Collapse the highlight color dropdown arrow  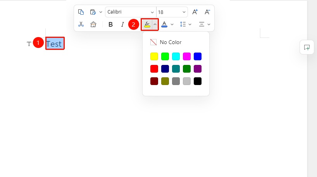point(155,24)
